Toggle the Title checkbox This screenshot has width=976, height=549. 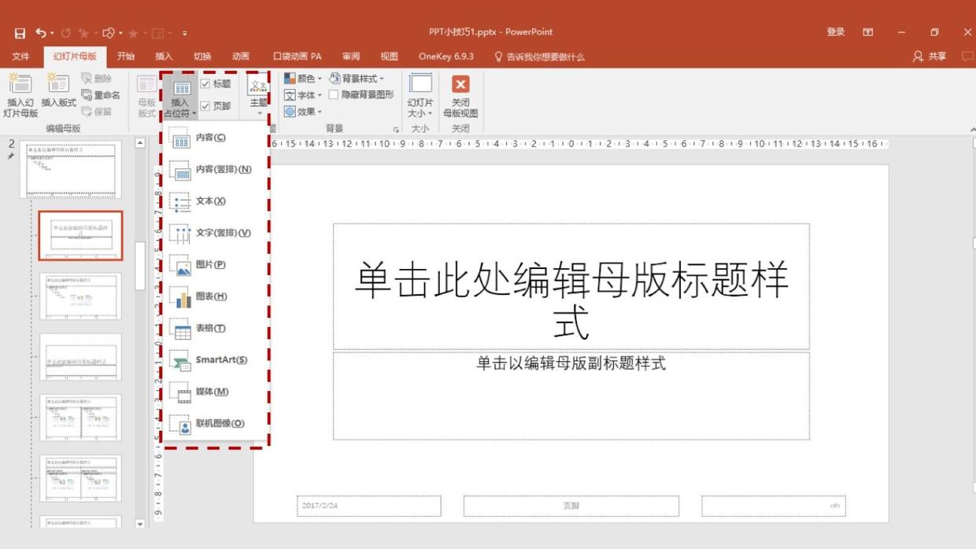click(x=205, y=84)
